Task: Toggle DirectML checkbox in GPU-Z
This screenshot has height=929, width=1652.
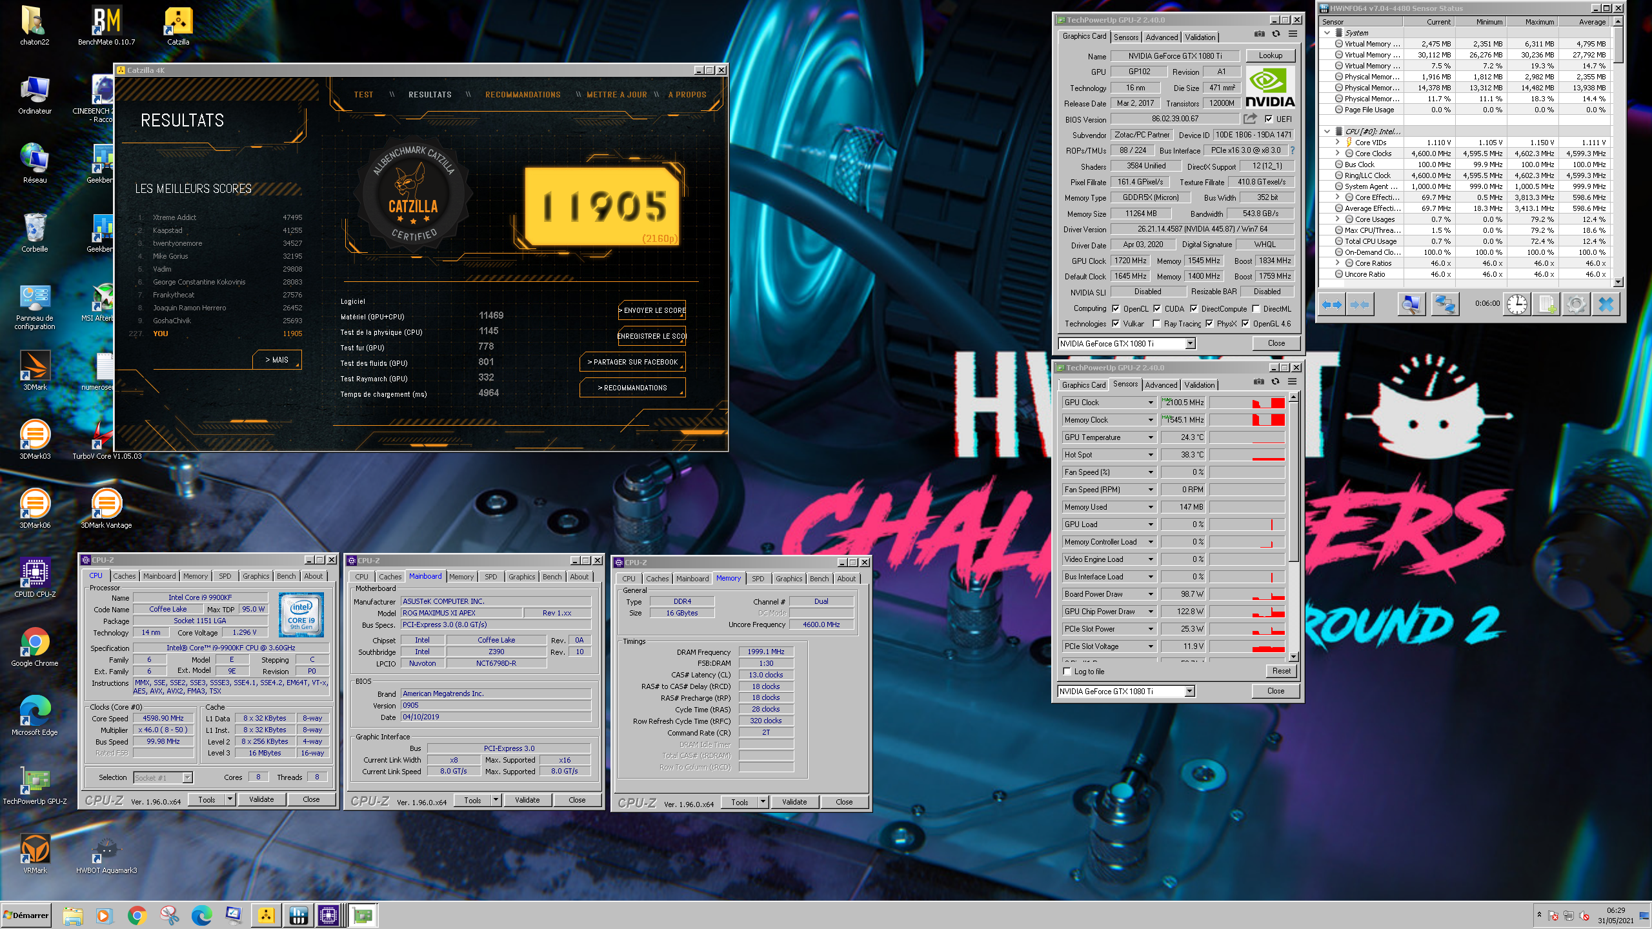Action: click(1256, 308)
